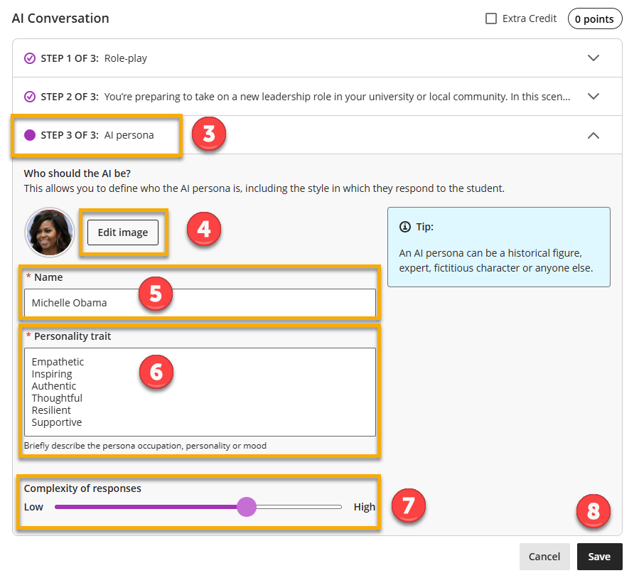Select the Step 3 of 3 AI persona header

coord(97,135)
